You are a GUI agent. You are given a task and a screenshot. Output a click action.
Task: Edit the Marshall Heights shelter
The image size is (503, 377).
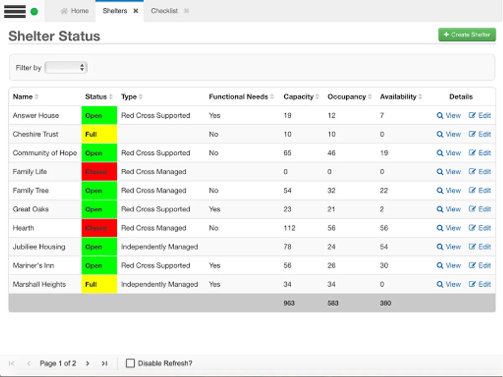[480, 284]
